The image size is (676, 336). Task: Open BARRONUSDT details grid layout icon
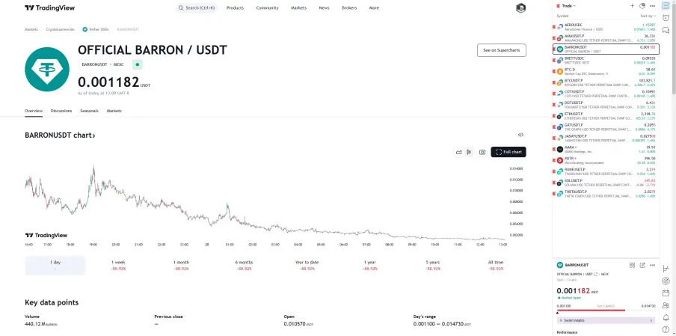632,265
